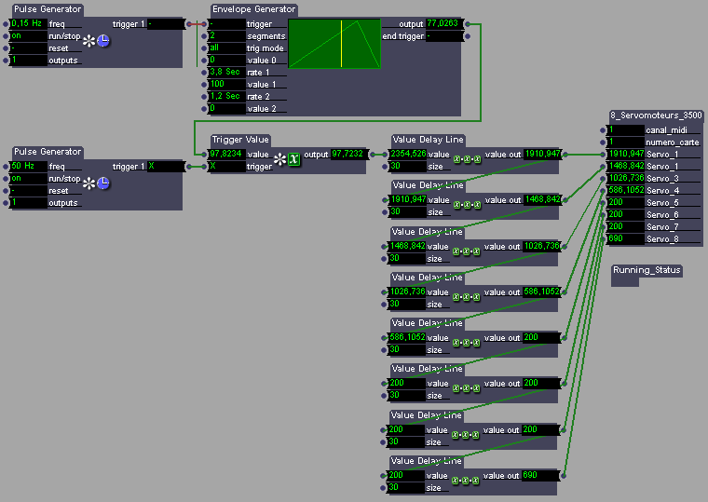This screenshot has width=708, height=502.
Task: Click the clock icon in the 0,15 Hz Pulse Generator
Action: tap(103, 41)
